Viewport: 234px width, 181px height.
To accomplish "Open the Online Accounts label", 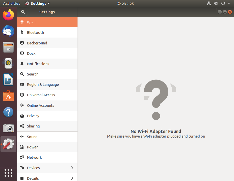I will coord(41,105).
